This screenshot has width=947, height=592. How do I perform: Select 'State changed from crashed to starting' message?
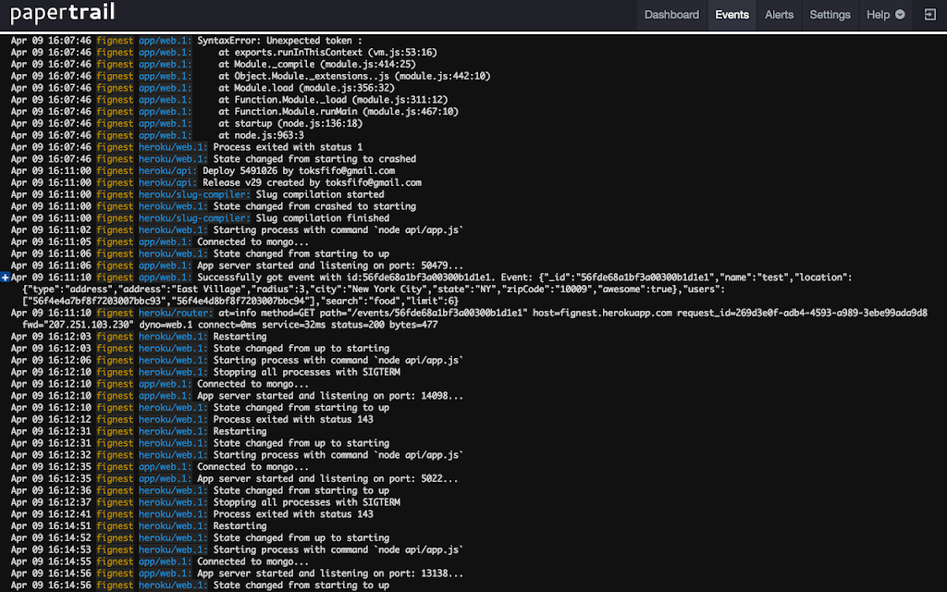coord(314,206)
